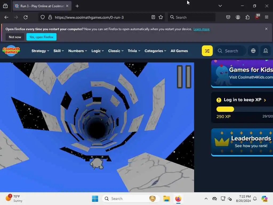Open the weather widget showing 70°F

point(14,199)
